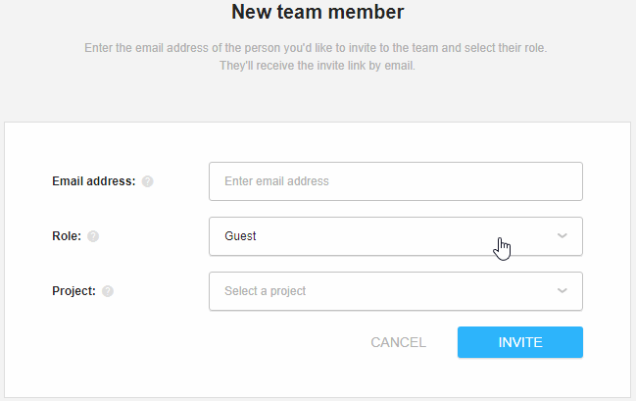Click the Enter email address placeholder text

(x=276, y=181)
